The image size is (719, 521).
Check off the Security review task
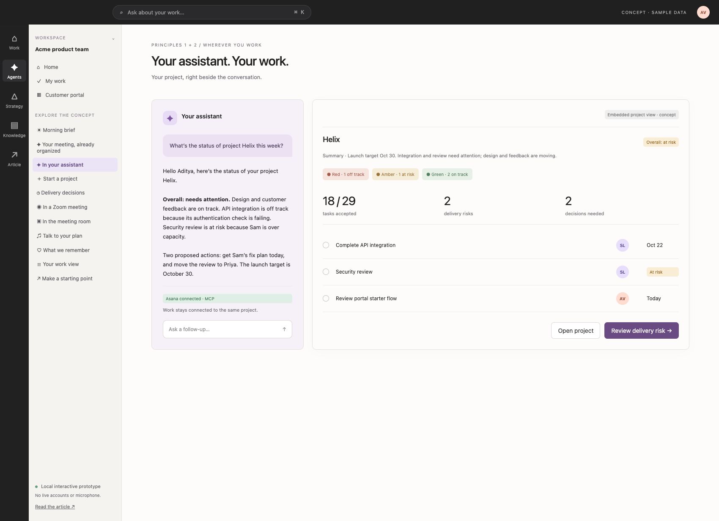[326, 272]
